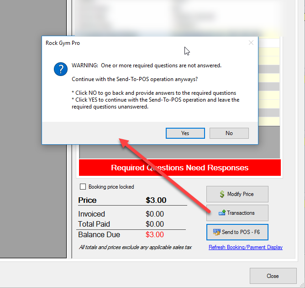The image size is (305, 288).
Task: Click the Invoiced label
Action: [x=91, y=214]
